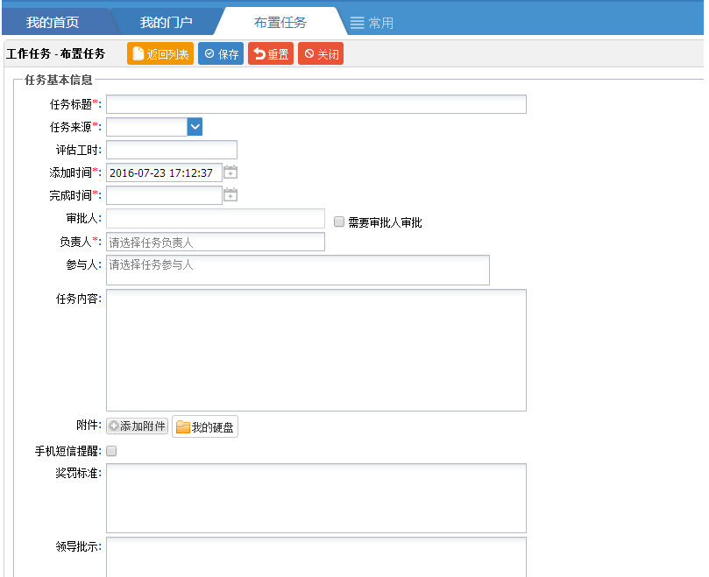Enable the 需要审批人审批 checkbox
Image resolution: width=709 pixels, height=577 pixels.
point(339,222)
